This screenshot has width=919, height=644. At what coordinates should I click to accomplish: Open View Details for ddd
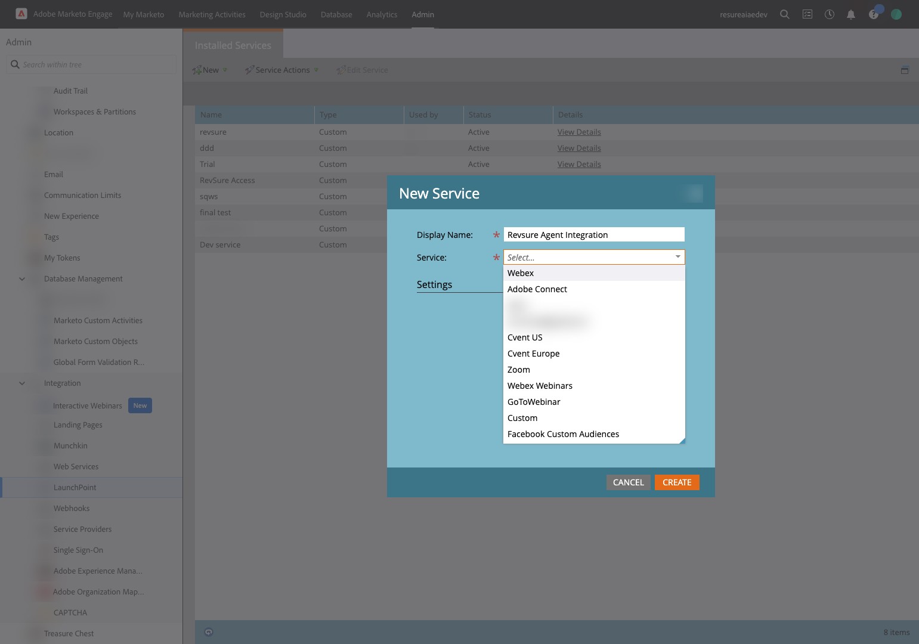click(579, 148)
